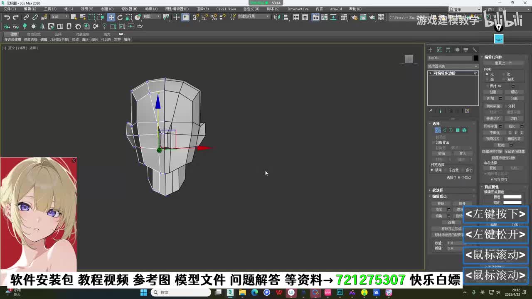
Task: Click the Redo arrow in the toolbar
Action: (16, 17)
